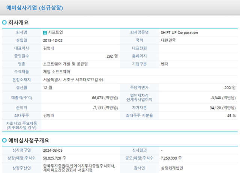The height and width of the screenshot is (173, 240).
Task: Click the 회사개요 section heading
Action: click(x=18, y=22)
